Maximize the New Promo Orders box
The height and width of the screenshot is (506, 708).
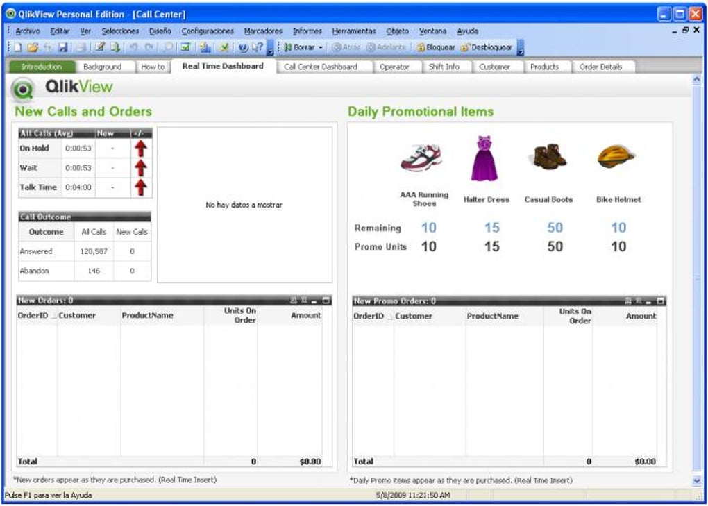[661, 301]
